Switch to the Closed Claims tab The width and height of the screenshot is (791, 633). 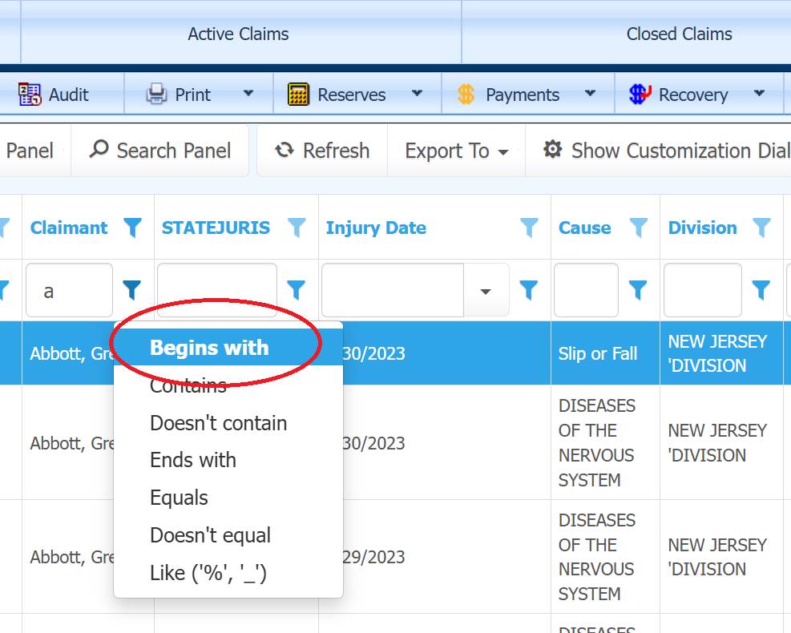(679, 34)
